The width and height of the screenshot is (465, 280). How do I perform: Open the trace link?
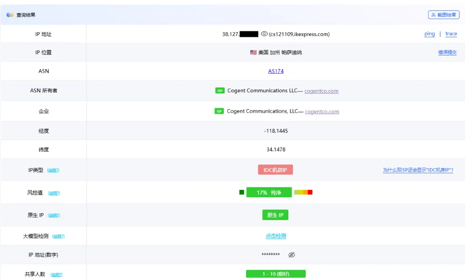click(451, 34)
